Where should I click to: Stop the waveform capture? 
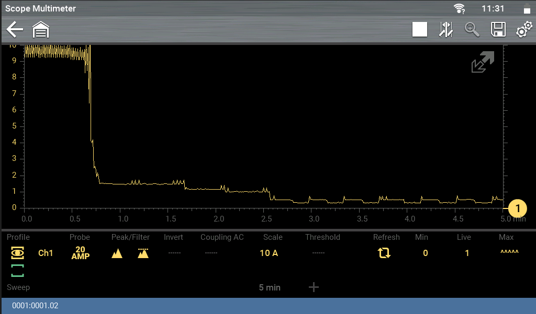[x=420, y=30]
